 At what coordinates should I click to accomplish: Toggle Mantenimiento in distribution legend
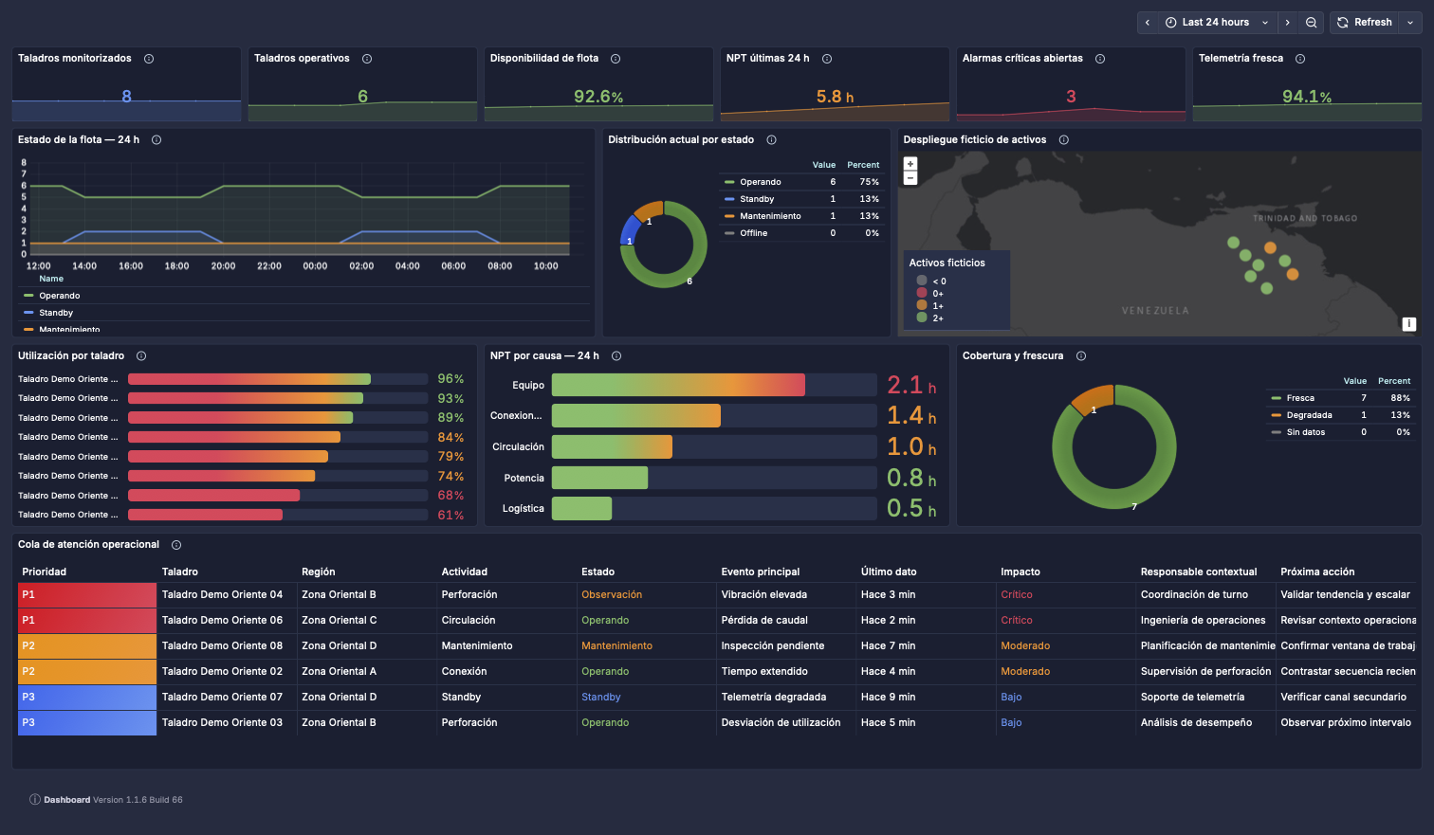[770, 216]
